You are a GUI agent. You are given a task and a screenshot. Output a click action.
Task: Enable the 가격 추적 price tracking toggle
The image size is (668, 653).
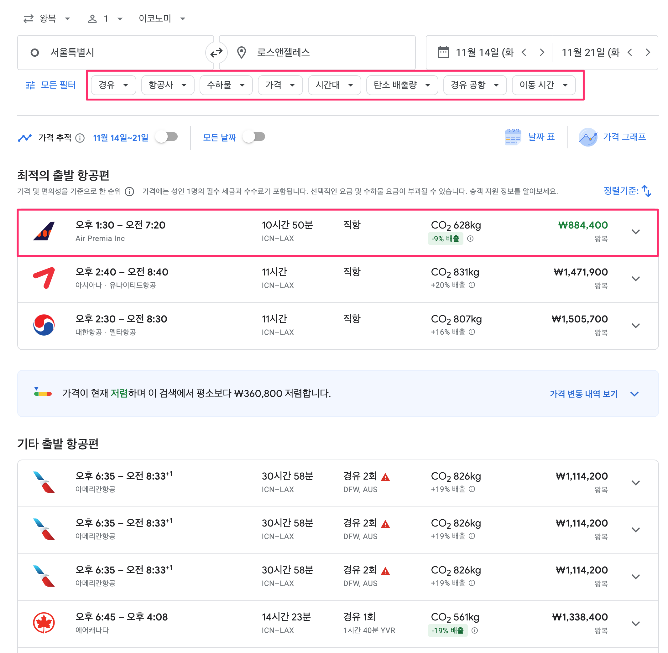coord(167,136)
